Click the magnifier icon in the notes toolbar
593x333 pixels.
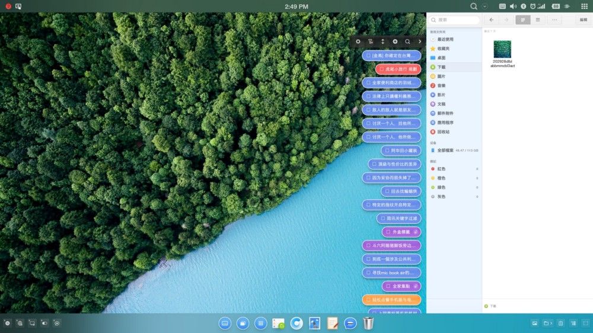[407, 41]
